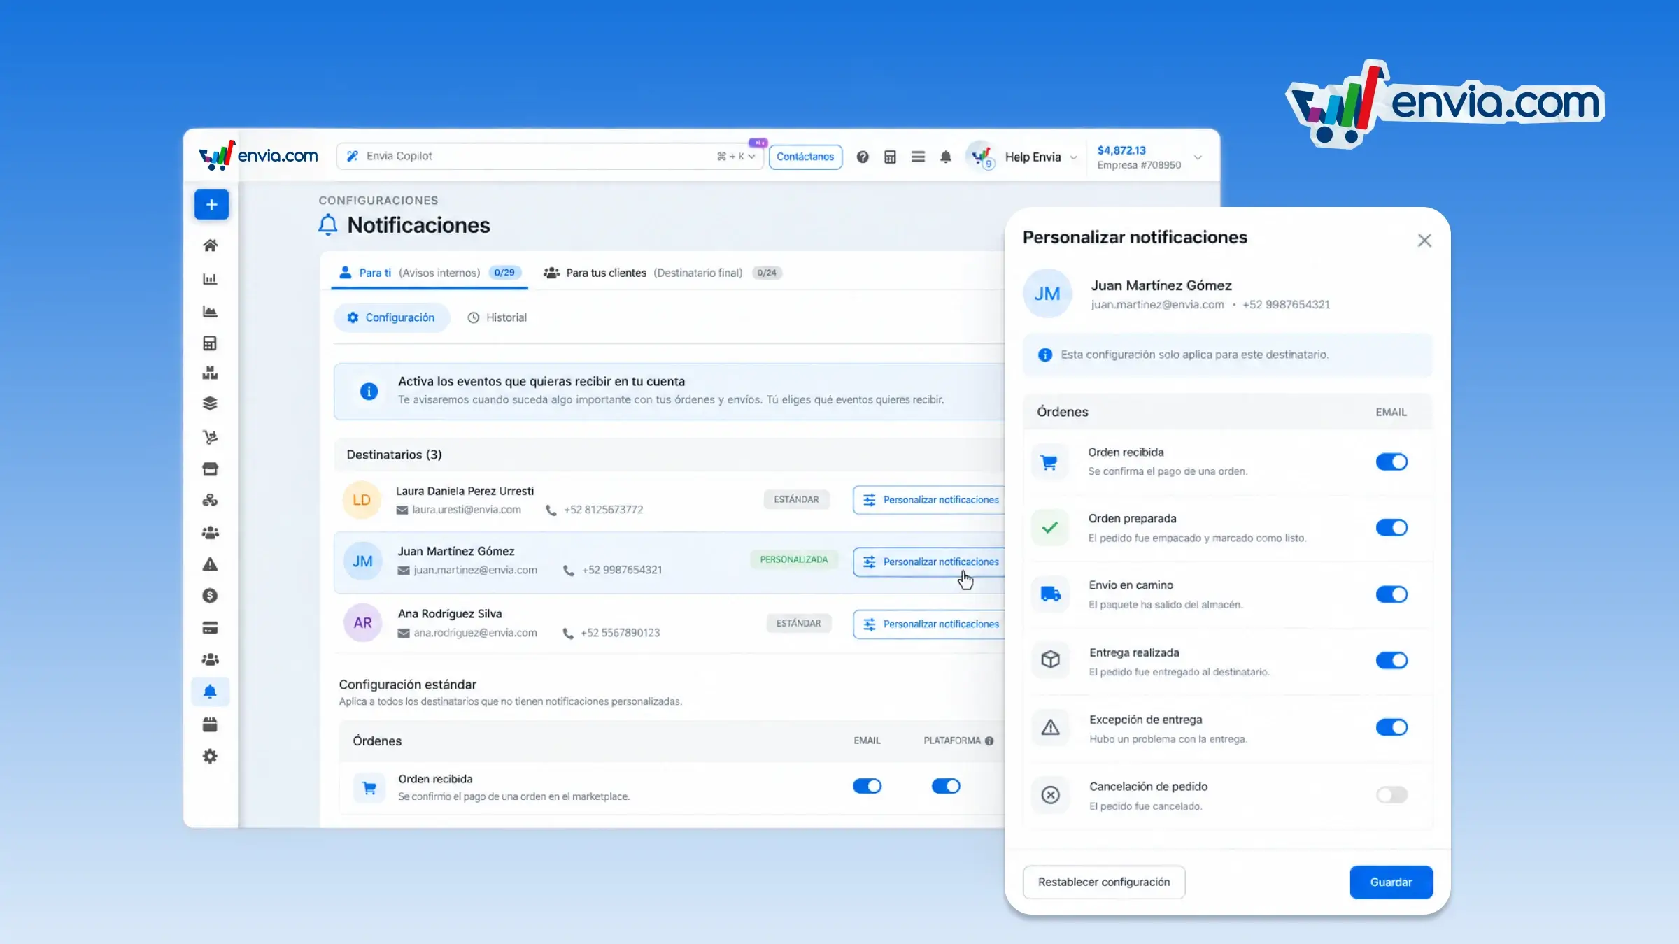Open the calculator icon in the header
Screen dimensions: 1679x944
tap(890, 157)
